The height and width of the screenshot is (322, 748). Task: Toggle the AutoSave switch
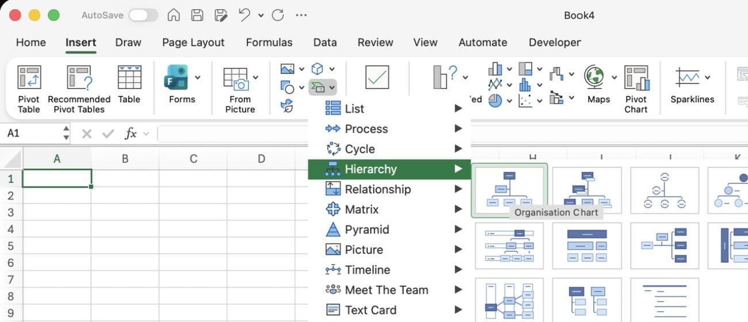pos(143,16)
